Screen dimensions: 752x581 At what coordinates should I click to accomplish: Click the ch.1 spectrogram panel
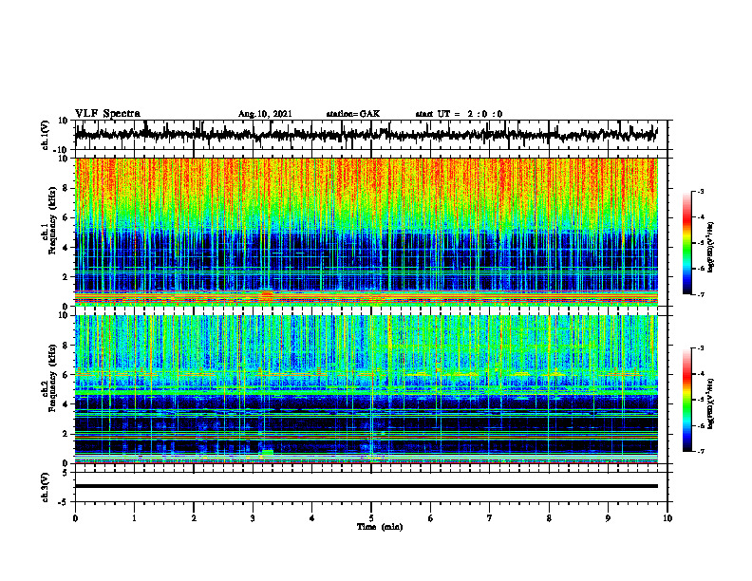pyautogui.click(x=366, y=232)
